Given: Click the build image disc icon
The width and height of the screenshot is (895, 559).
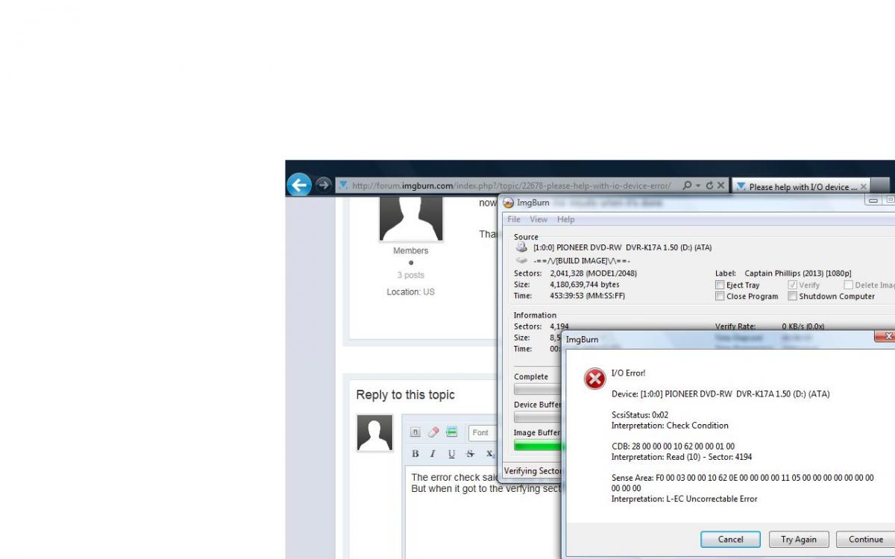Looking at the screenshot, I should tap(521, 261).
